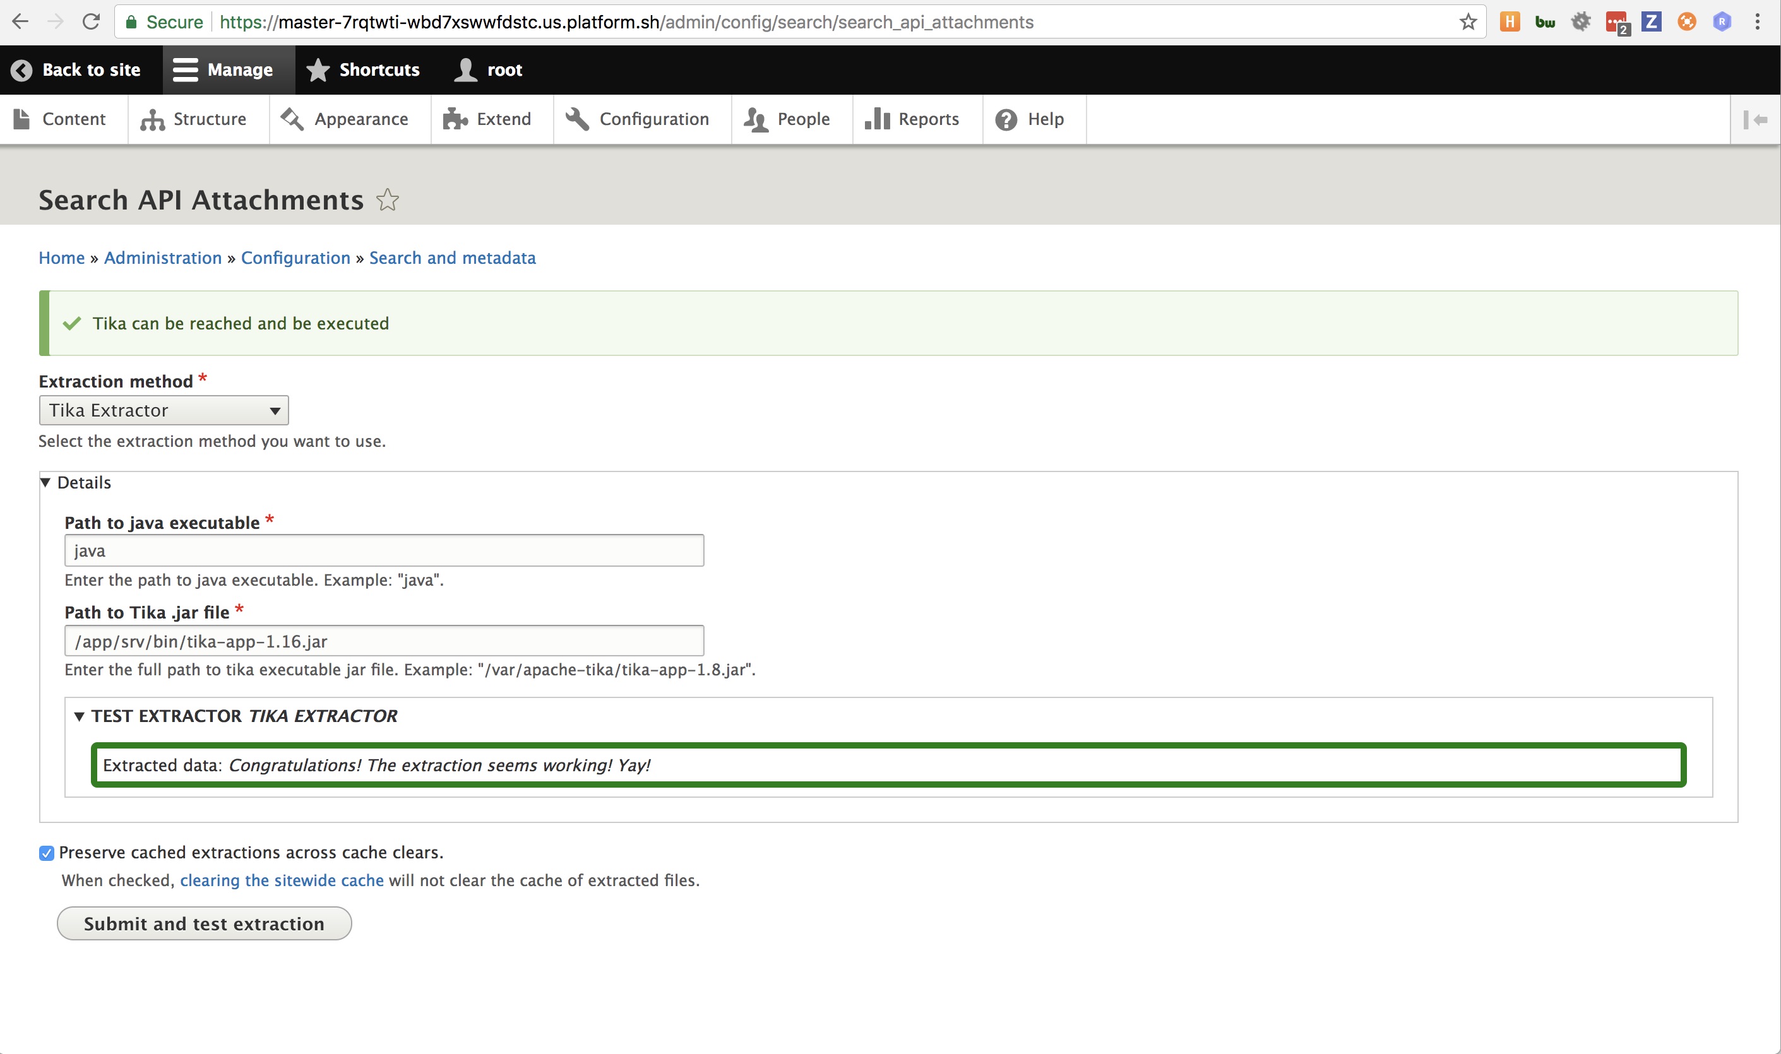The image size is (1781, 1054).
Task: Click the Path to Tika .jar file field
Action: pyautogui.click(x=384, y=641)
